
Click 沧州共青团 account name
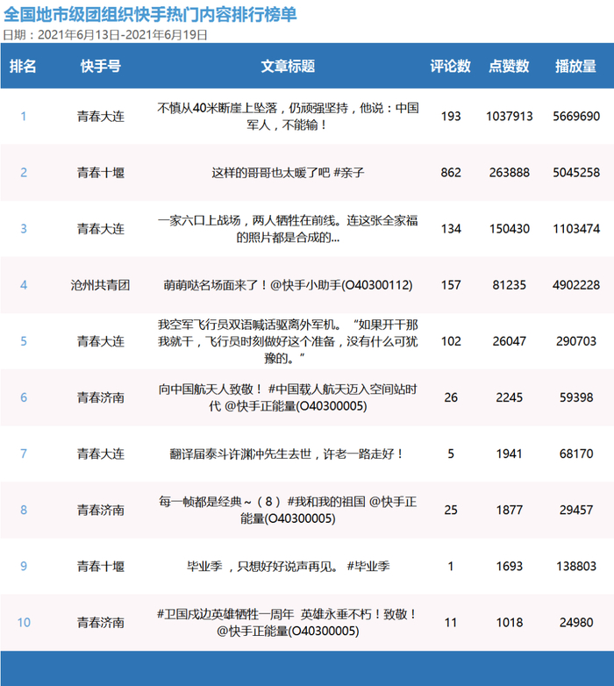coord(101,285)
